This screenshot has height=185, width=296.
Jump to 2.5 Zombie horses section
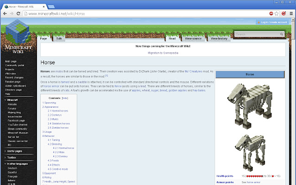pyautogui.click(x=58, y=128)
